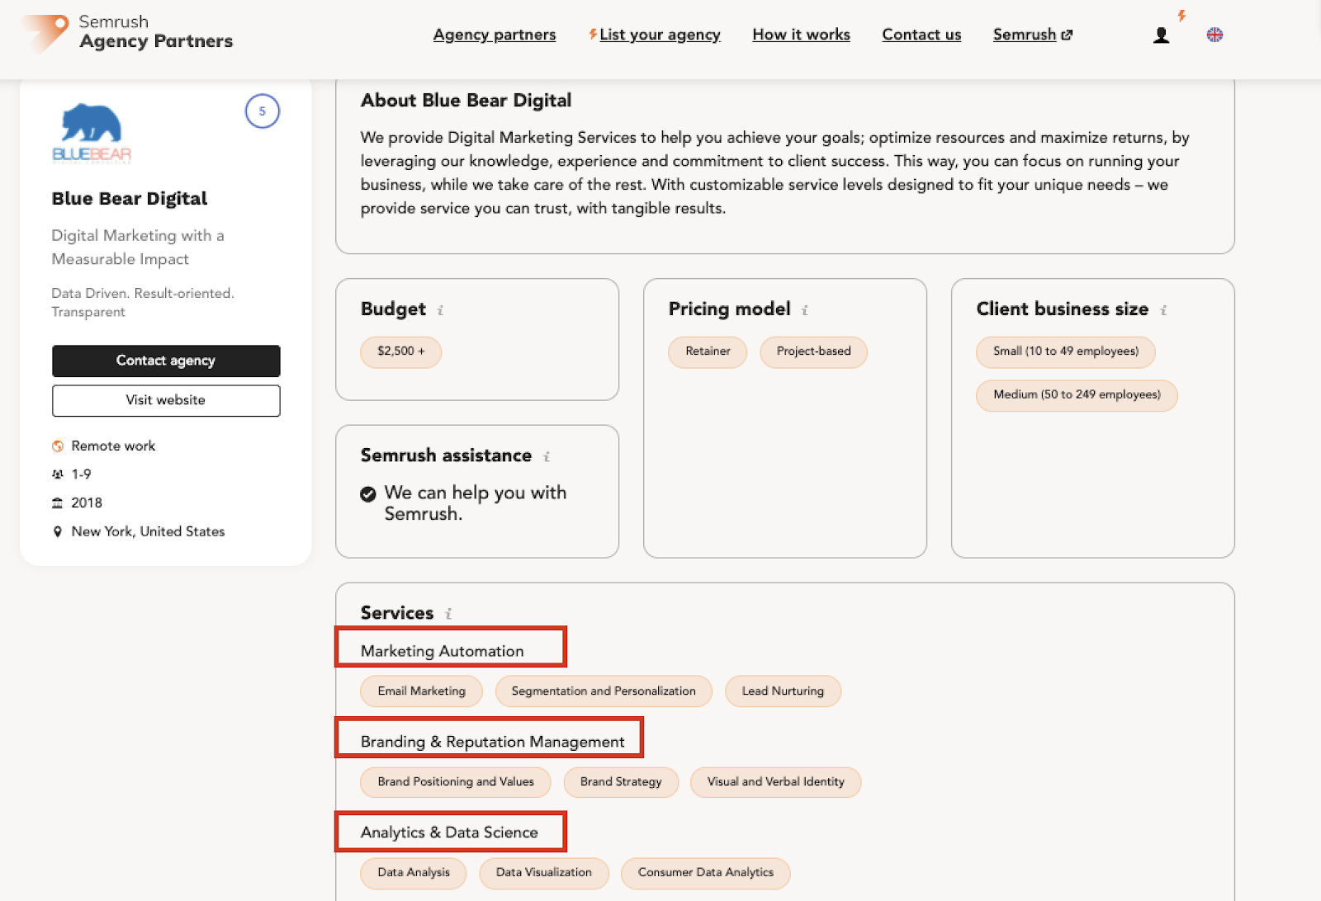1321x901 pixels.
Task: Click the rating badge showing 5
Action: [x=263, y=111]
